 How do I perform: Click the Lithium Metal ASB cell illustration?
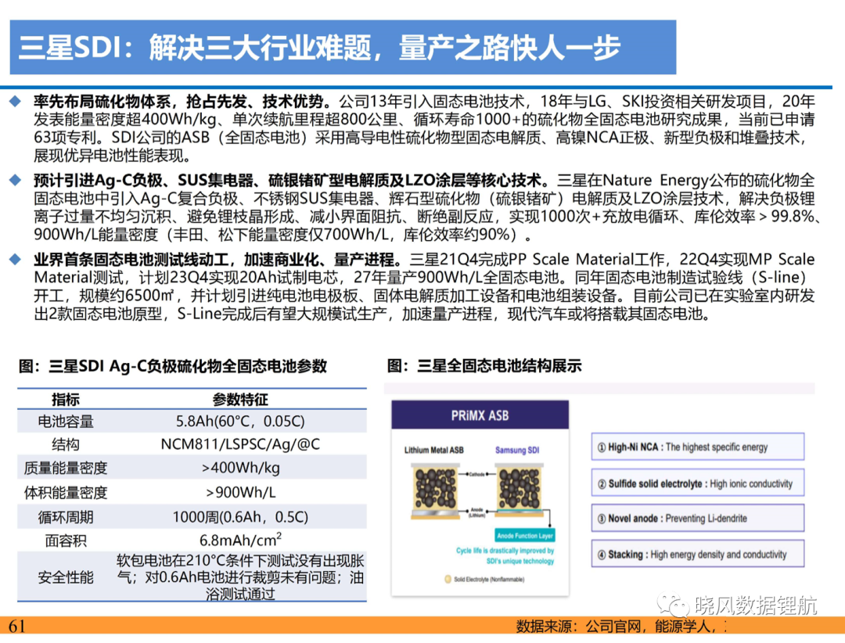coord(436,490)
